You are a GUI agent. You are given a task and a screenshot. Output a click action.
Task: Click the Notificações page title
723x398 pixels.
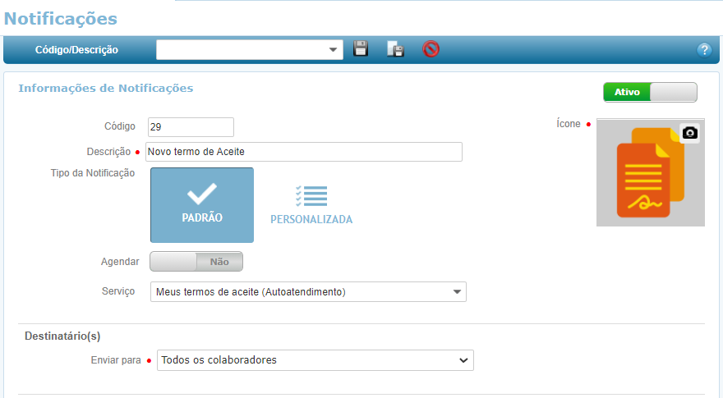point(61,18)
